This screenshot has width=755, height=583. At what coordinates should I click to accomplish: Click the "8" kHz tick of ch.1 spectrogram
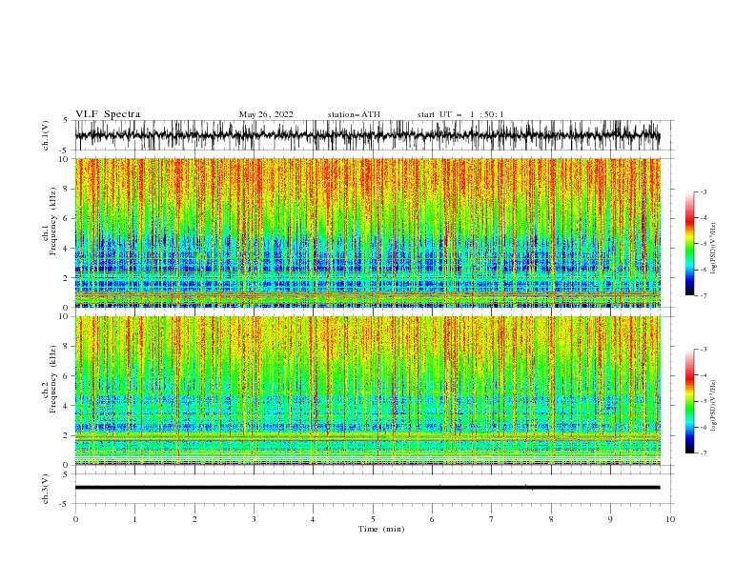pos(67,189)
